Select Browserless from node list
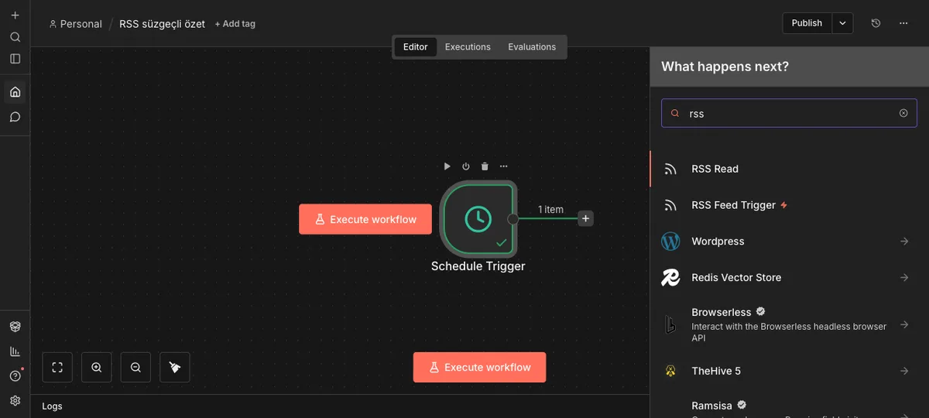The image size is (929, 418). (x=789, y=324)
